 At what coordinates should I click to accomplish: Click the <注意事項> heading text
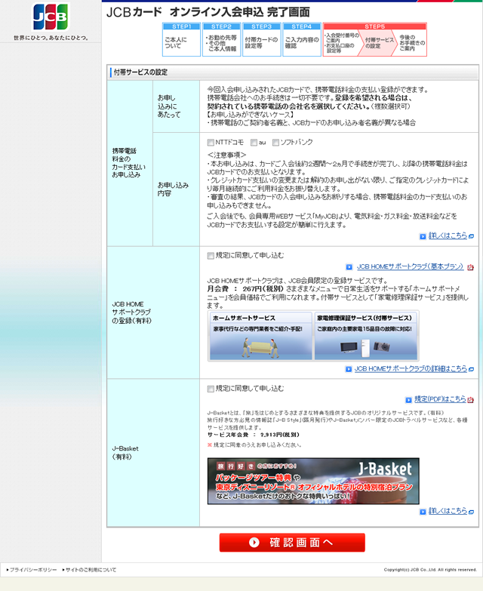226,155
